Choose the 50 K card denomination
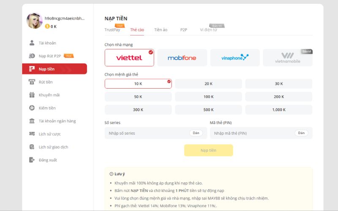Screen dimensions: 338x211 tap(138, 97)
